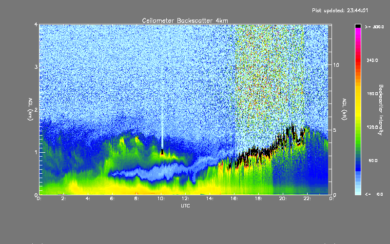Click the 3 km tick label
The image size is (390, 244).
pyautogui.click(x=36, y=67)
